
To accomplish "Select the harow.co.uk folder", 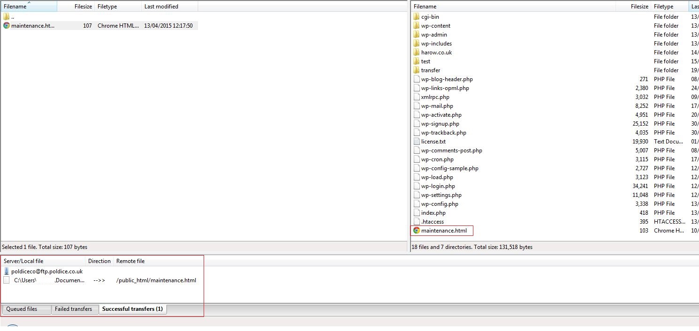I will coord(436,53).
